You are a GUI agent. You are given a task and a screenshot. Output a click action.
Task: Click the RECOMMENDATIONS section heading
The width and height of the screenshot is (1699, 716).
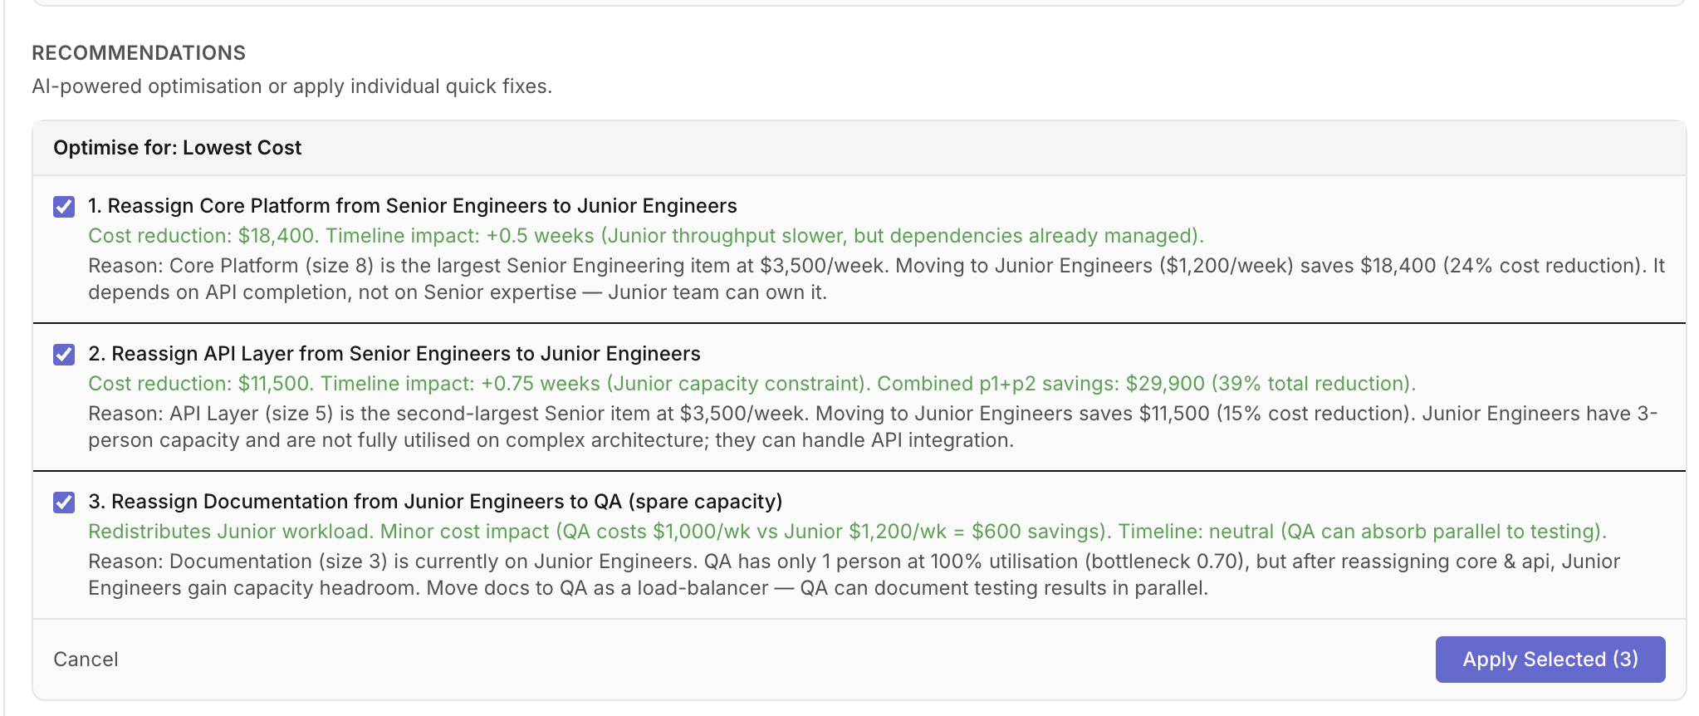(139, 53)
